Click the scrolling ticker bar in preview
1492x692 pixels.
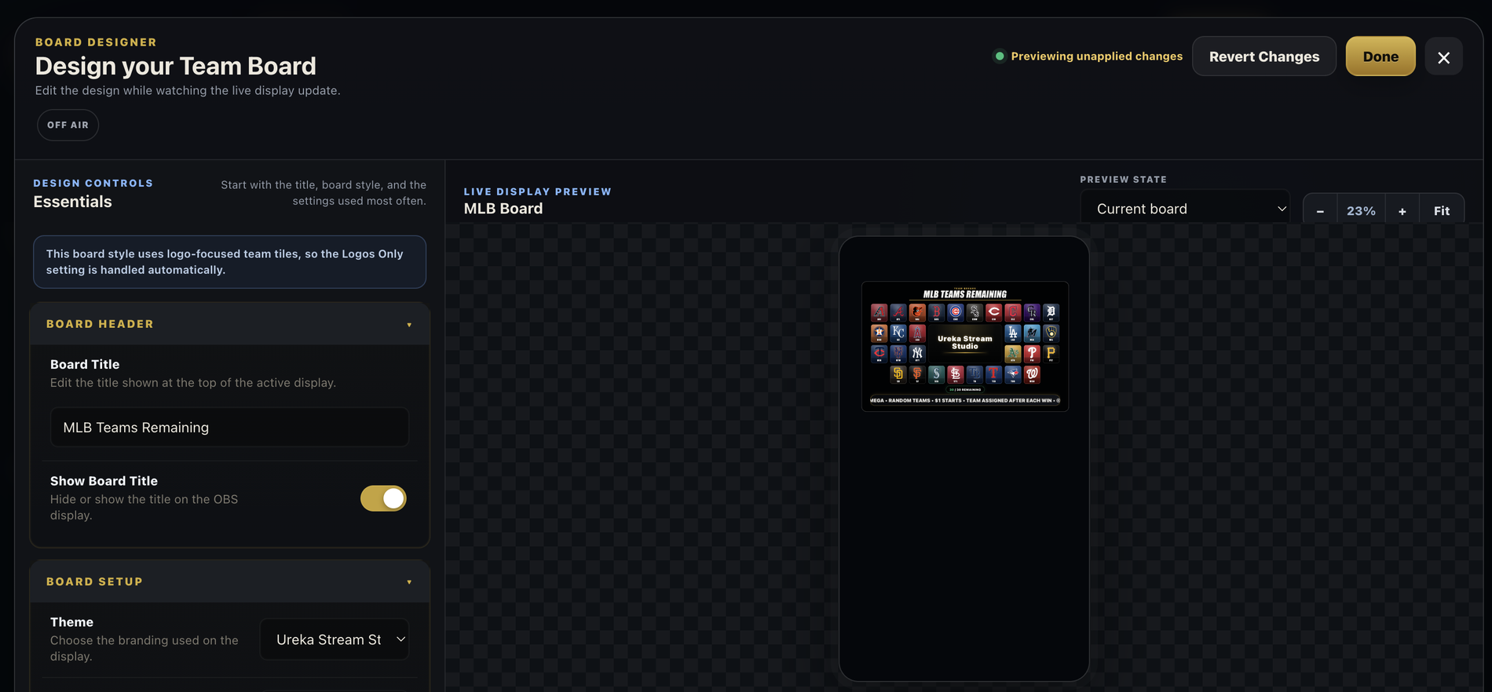point(965,400)
